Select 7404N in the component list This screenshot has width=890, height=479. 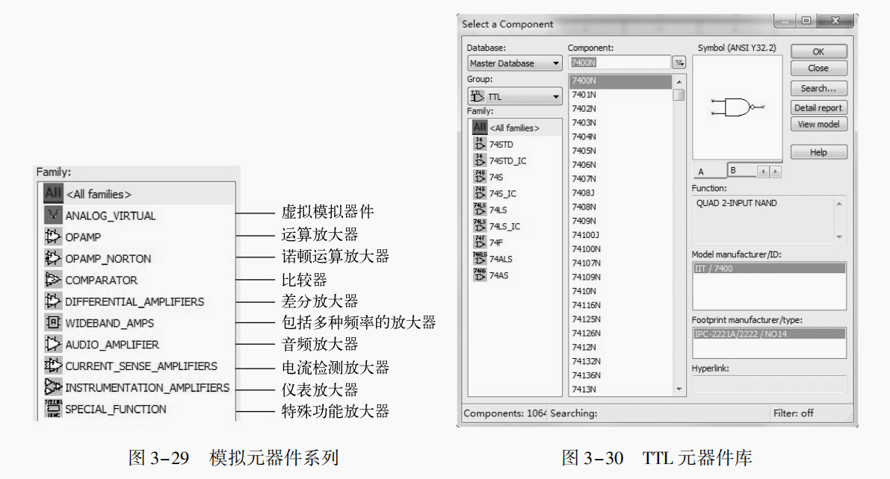tap(584, 137)
